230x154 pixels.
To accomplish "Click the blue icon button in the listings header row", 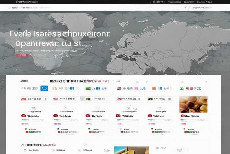I will 44,88.
